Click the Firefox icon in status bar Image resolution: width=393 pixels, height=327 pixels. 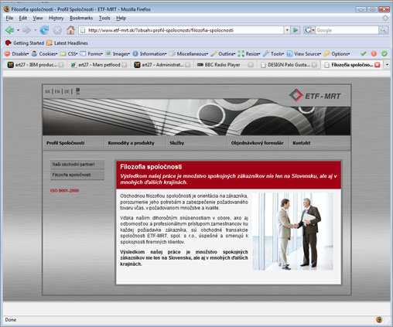(379, 319)
